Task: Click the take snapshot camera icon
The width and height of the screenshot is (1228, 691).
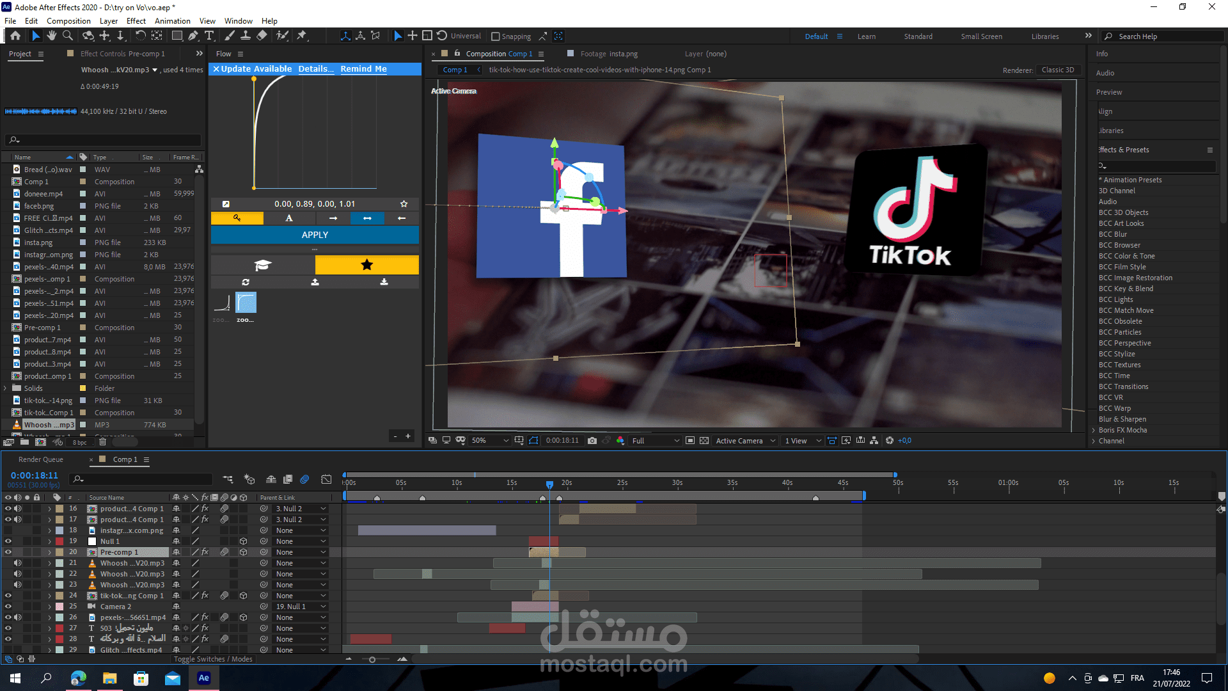Action: [x=592, y=440]
